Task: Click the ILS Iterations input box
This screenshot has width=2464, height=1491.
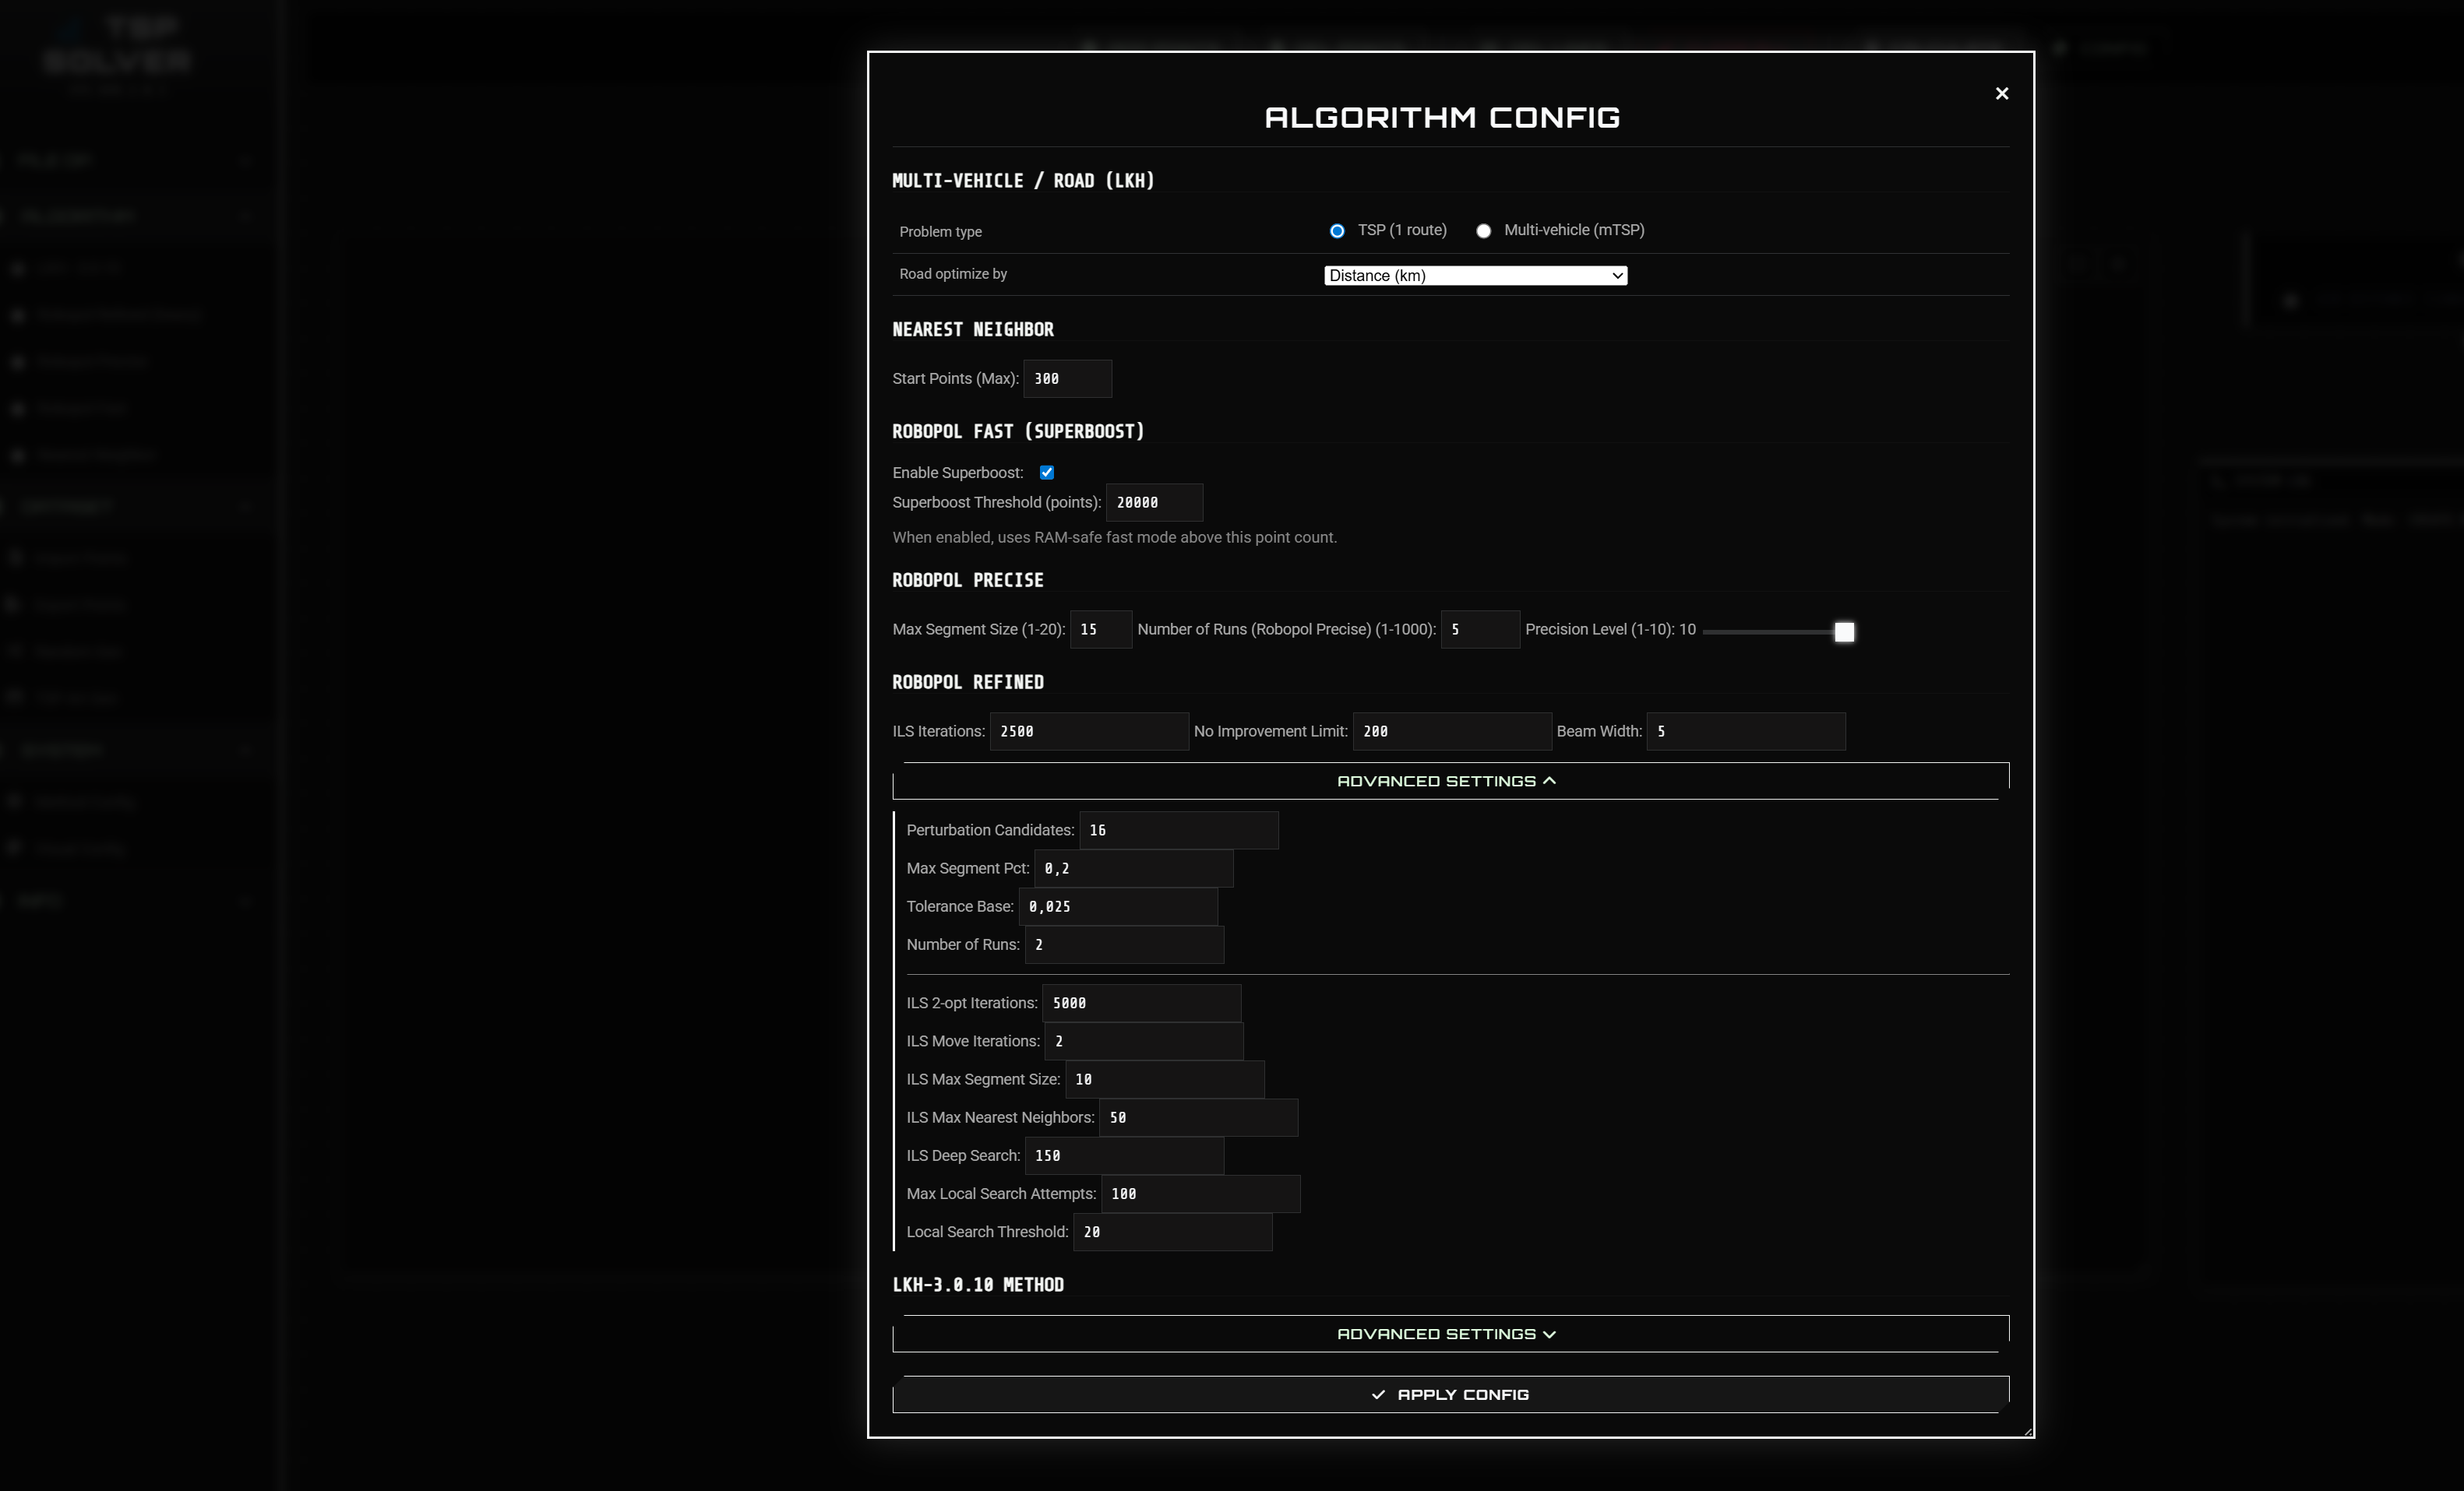Action: pos(1088,732)
